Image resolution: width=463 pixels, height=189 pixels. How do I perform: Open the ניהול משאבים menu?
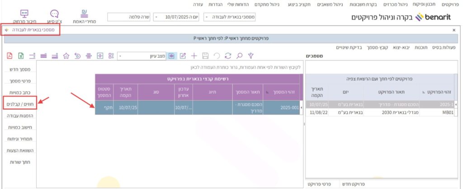(x=334, y=4)
